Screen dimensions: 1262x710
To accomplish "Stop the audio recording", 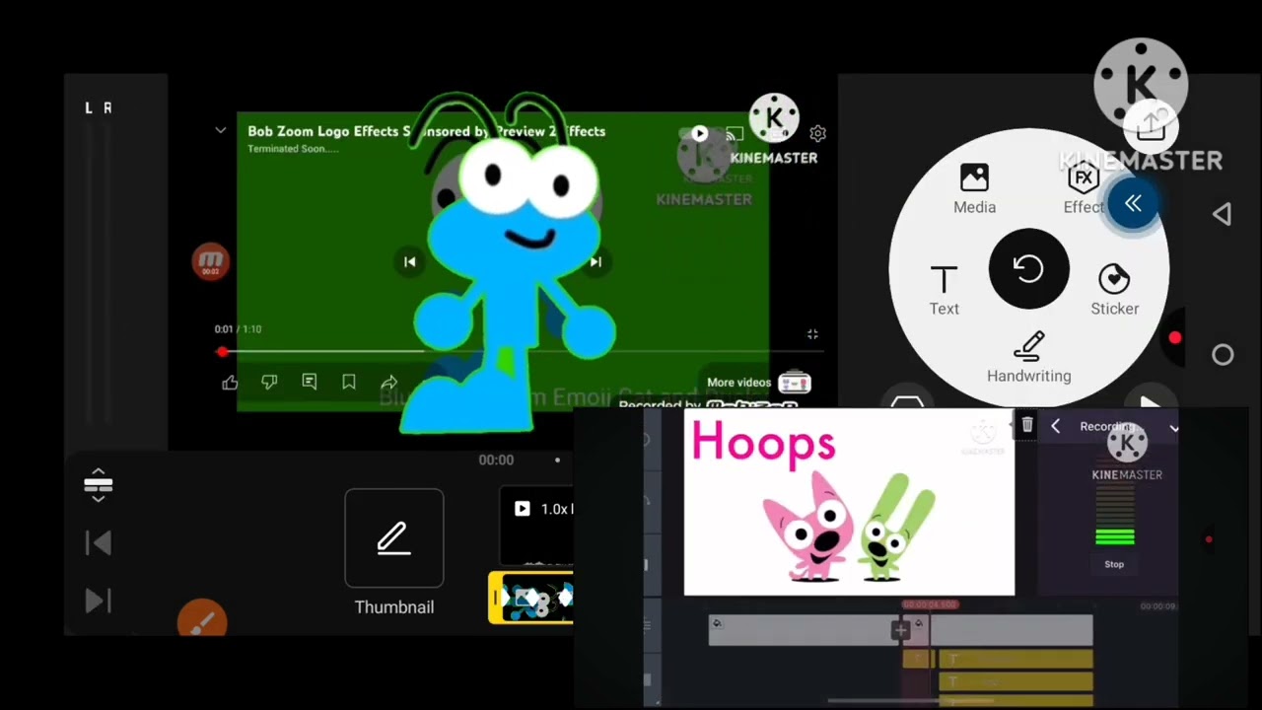I will click(1114, 564).
